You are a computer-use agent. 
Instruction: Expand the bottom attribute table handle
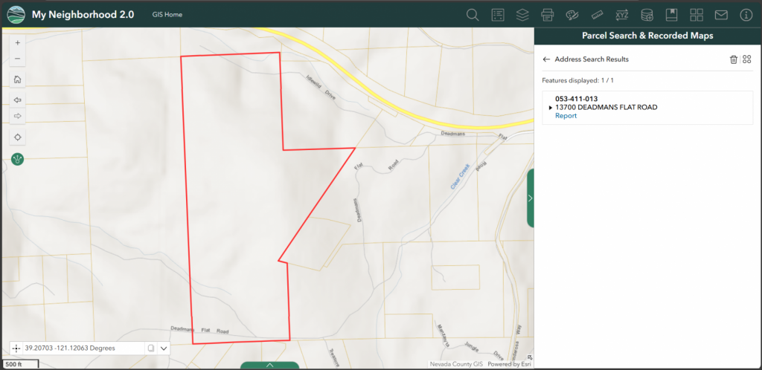(269, 366)
